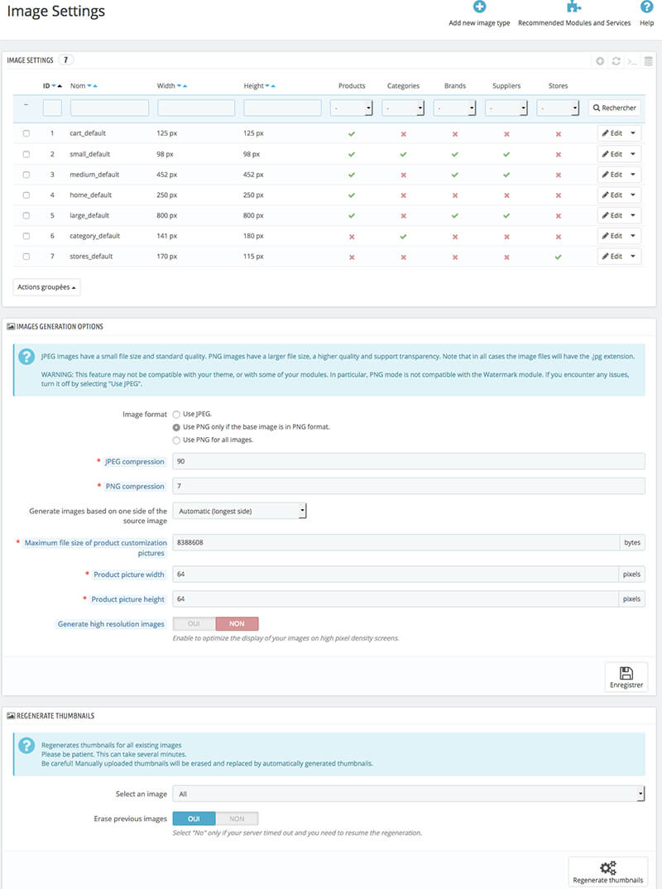Screen dimensions: 662x889
Task: Edit the stores_default image type
Action: pos(612,257)
